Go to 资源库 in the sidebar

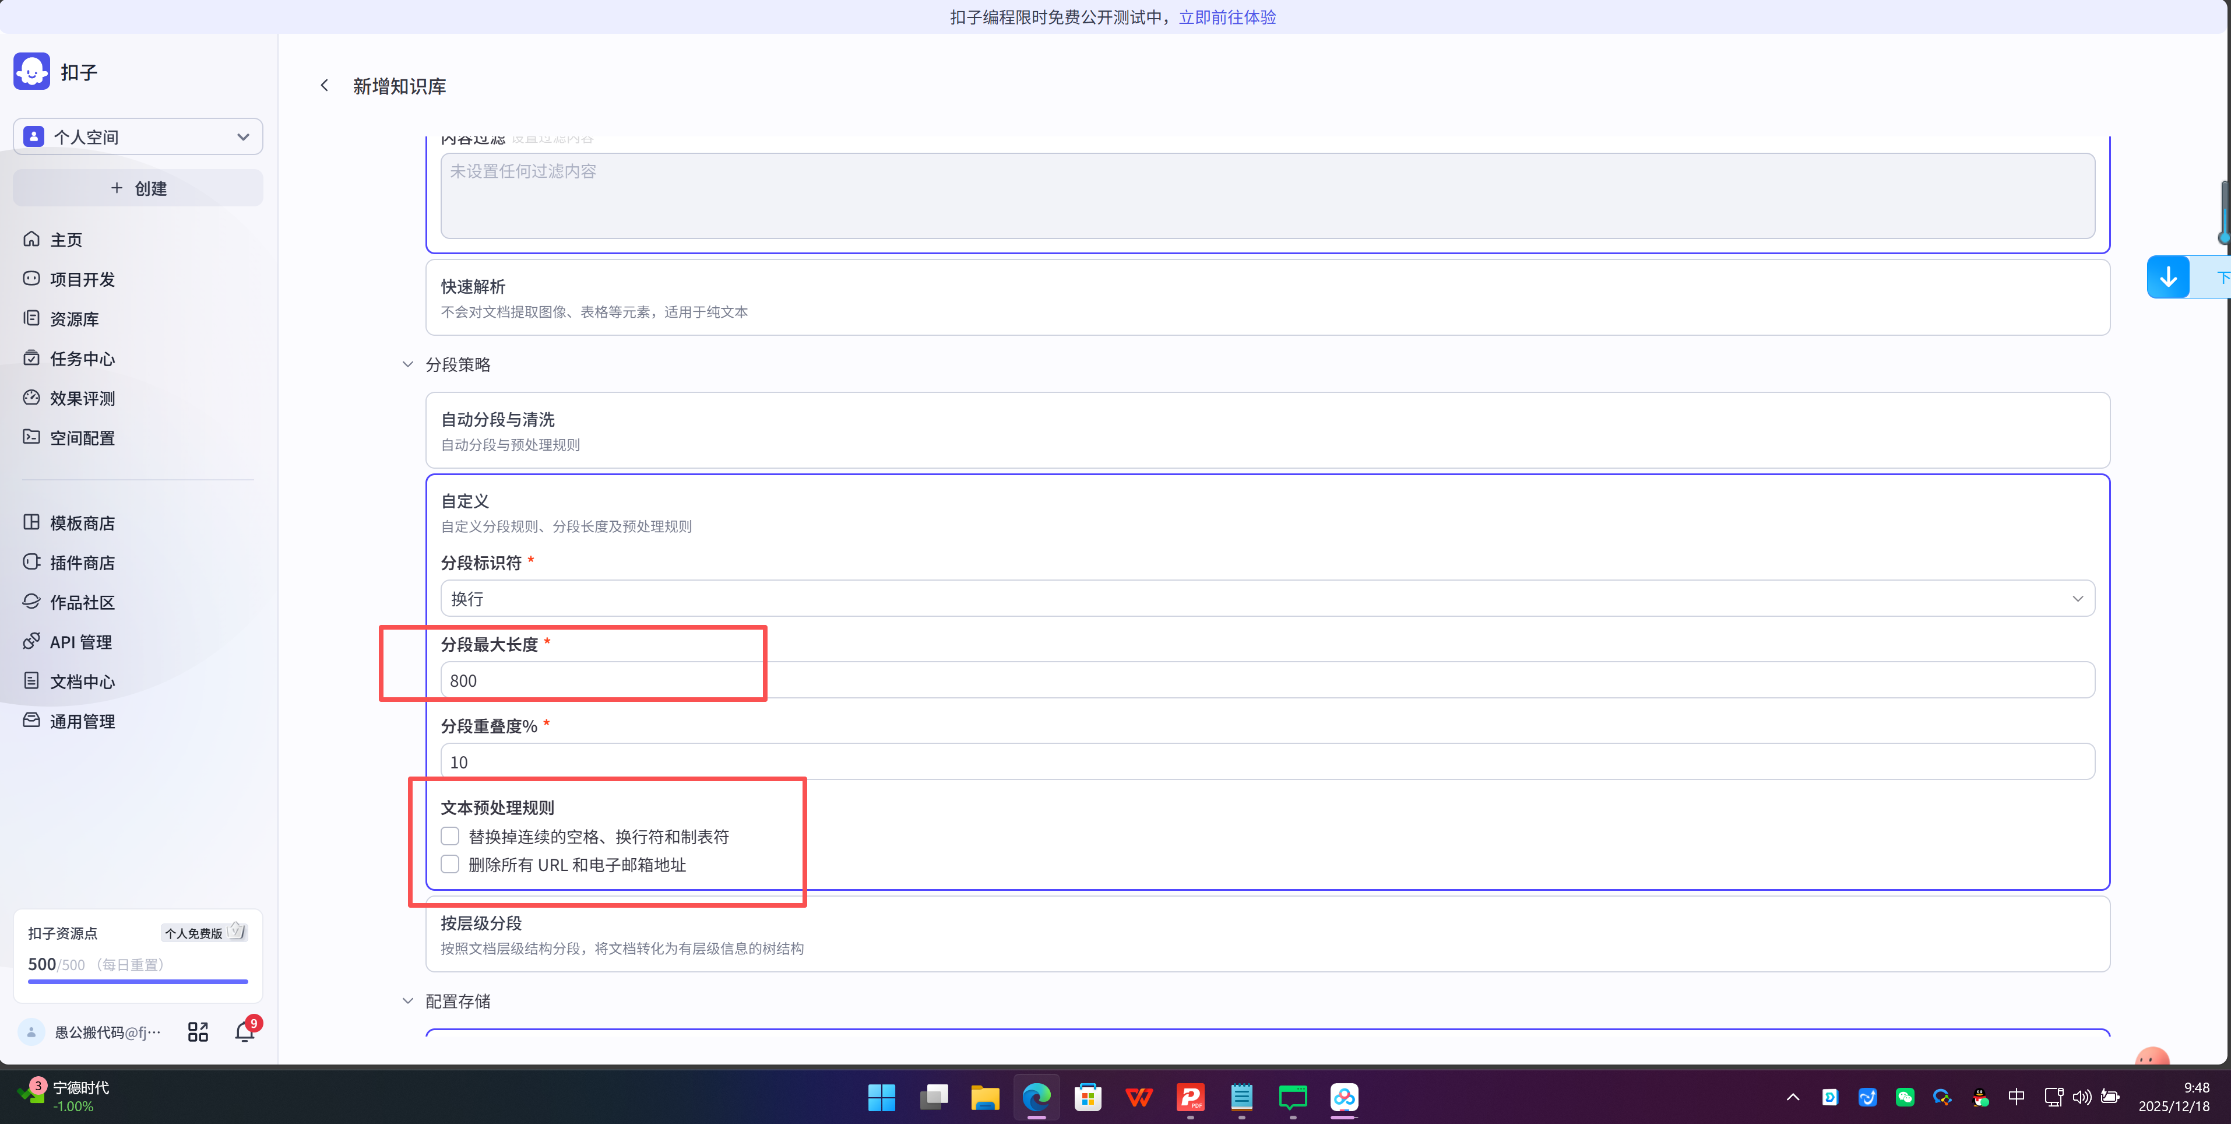(x=73, y=319)
